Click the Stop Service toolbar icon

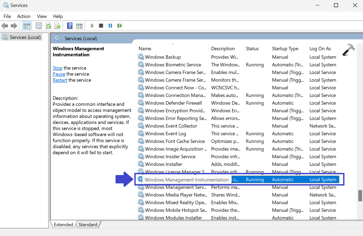click(101, 26)
